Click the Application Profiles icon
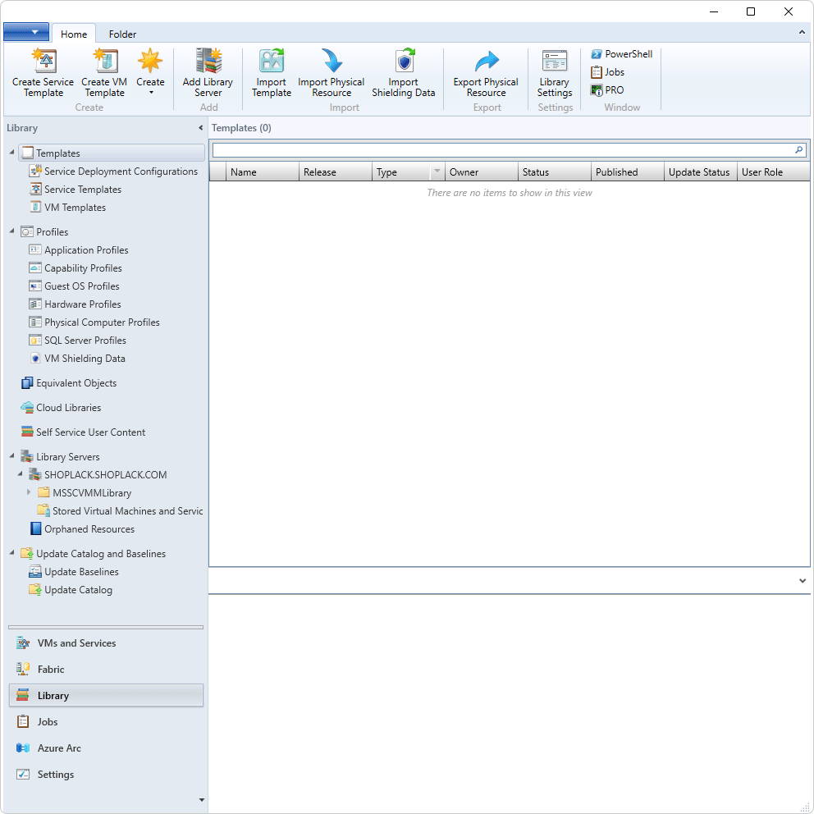 (34, 249)
